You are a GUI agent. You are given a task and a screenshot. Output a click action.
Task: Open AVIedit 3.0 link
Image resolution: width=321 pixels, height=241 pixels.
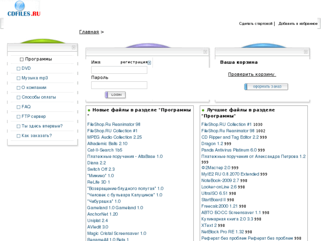coord(98,227)
